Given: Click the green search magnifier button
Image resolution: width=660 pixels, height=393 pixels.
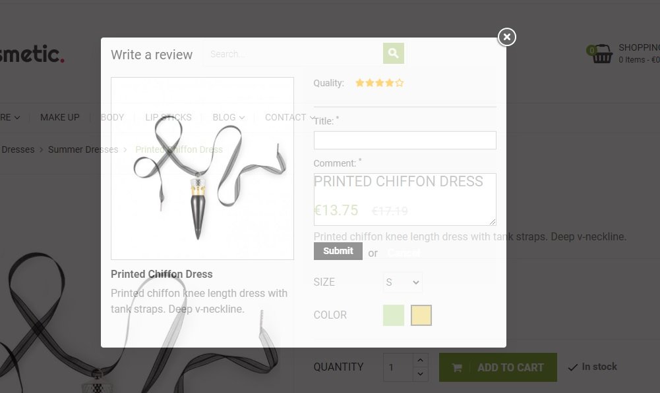Looking at the screenshot, I should 393,53.
